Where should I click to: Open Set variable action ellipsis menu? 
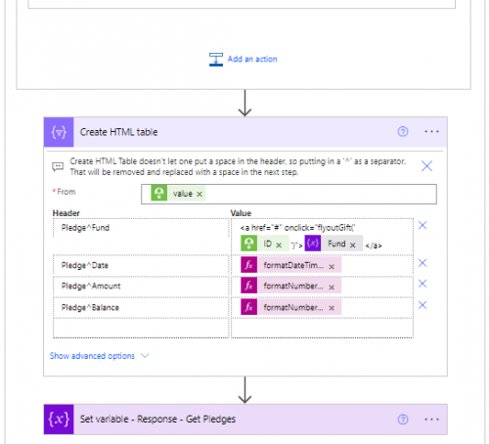pyautogui.click(x=431, y=420)
